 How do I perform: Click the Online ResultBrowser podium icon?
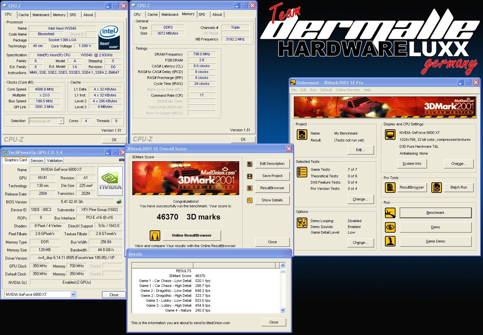[x=155, y=236]
